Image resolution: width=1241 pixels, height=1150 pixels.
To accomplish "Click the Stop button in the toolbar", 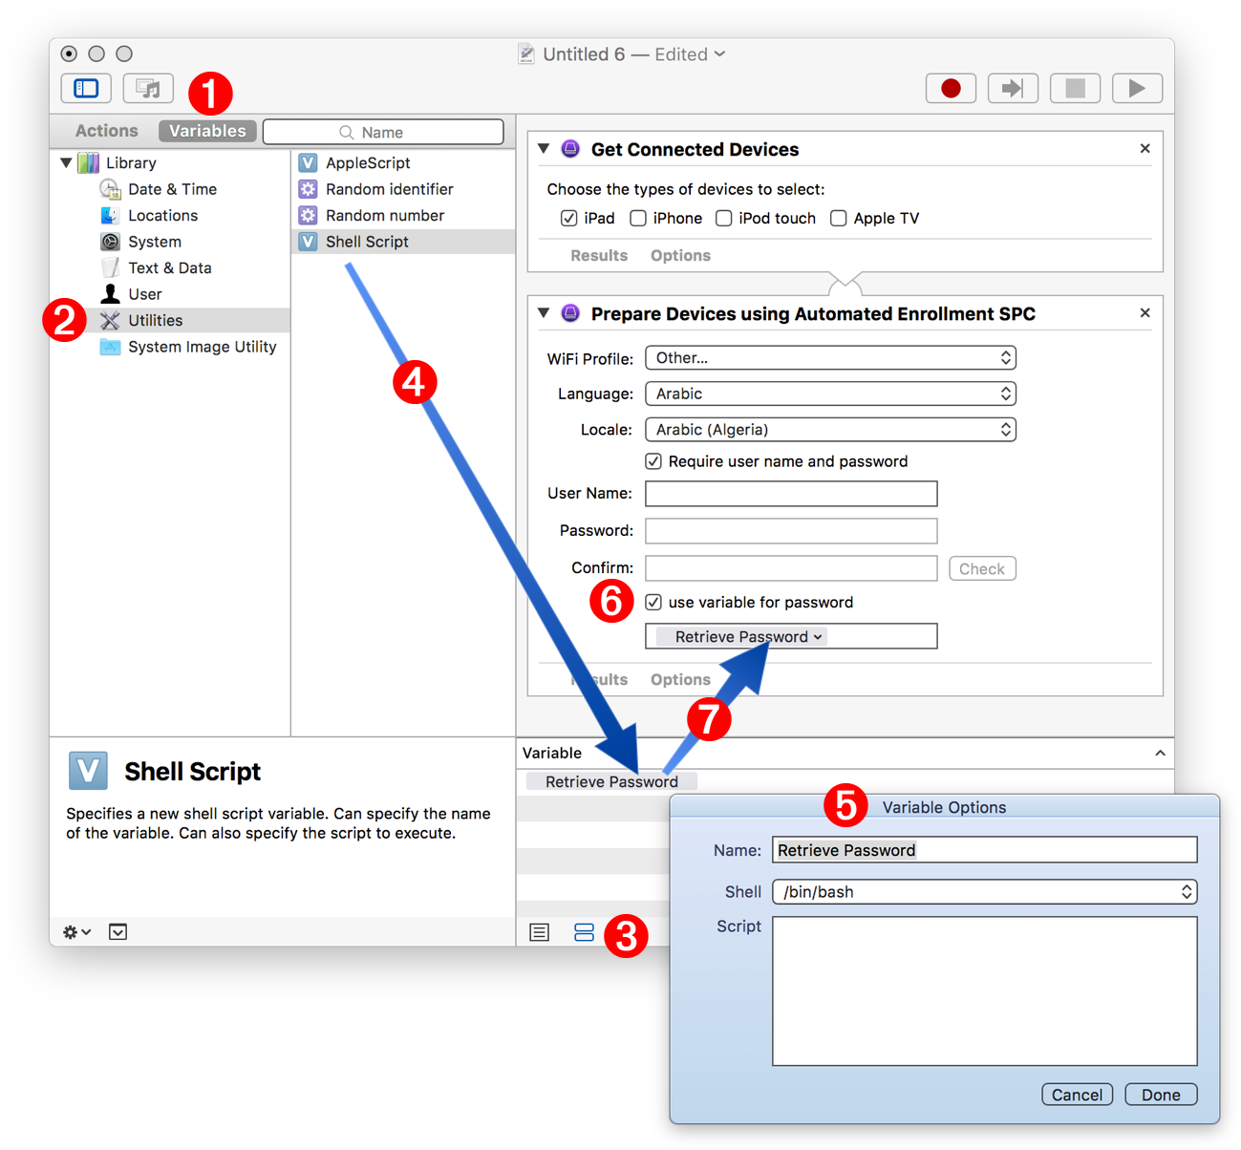I will 1075,88.
